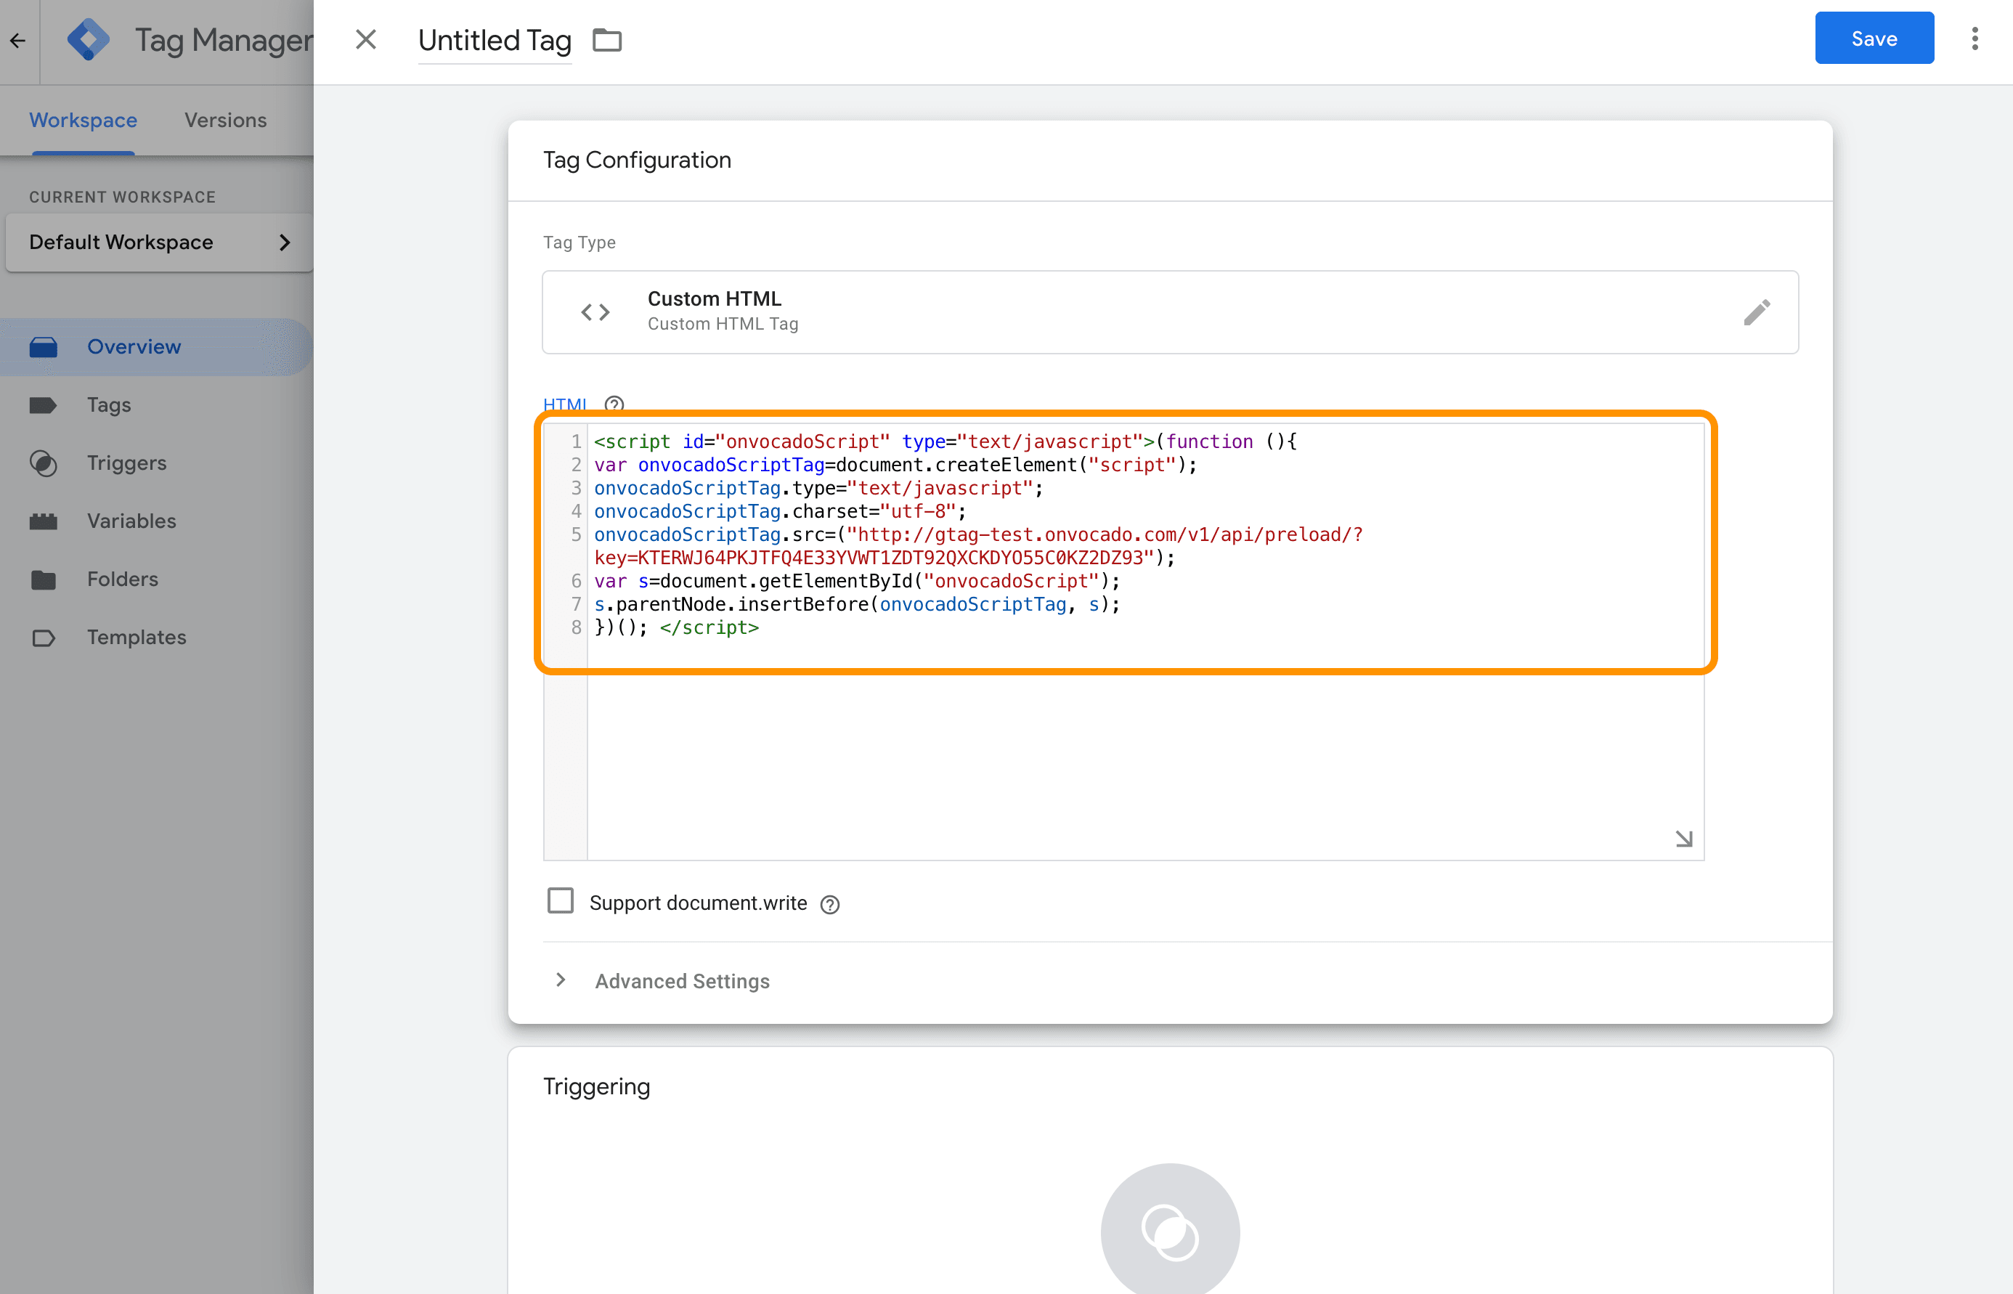Image resolution: width=2013 pixels, height=1294 pixels.
Task: Switch to the Workspace tab
Action: coord(84,120)
